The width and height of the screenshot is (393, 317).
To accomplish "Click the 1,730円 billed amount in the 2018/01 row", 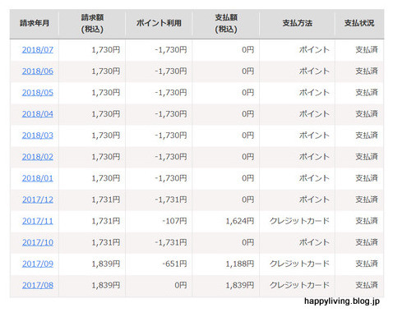I will (x=106, y=178).
